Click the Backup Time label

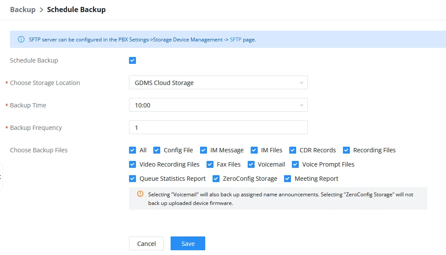(28, 105)
